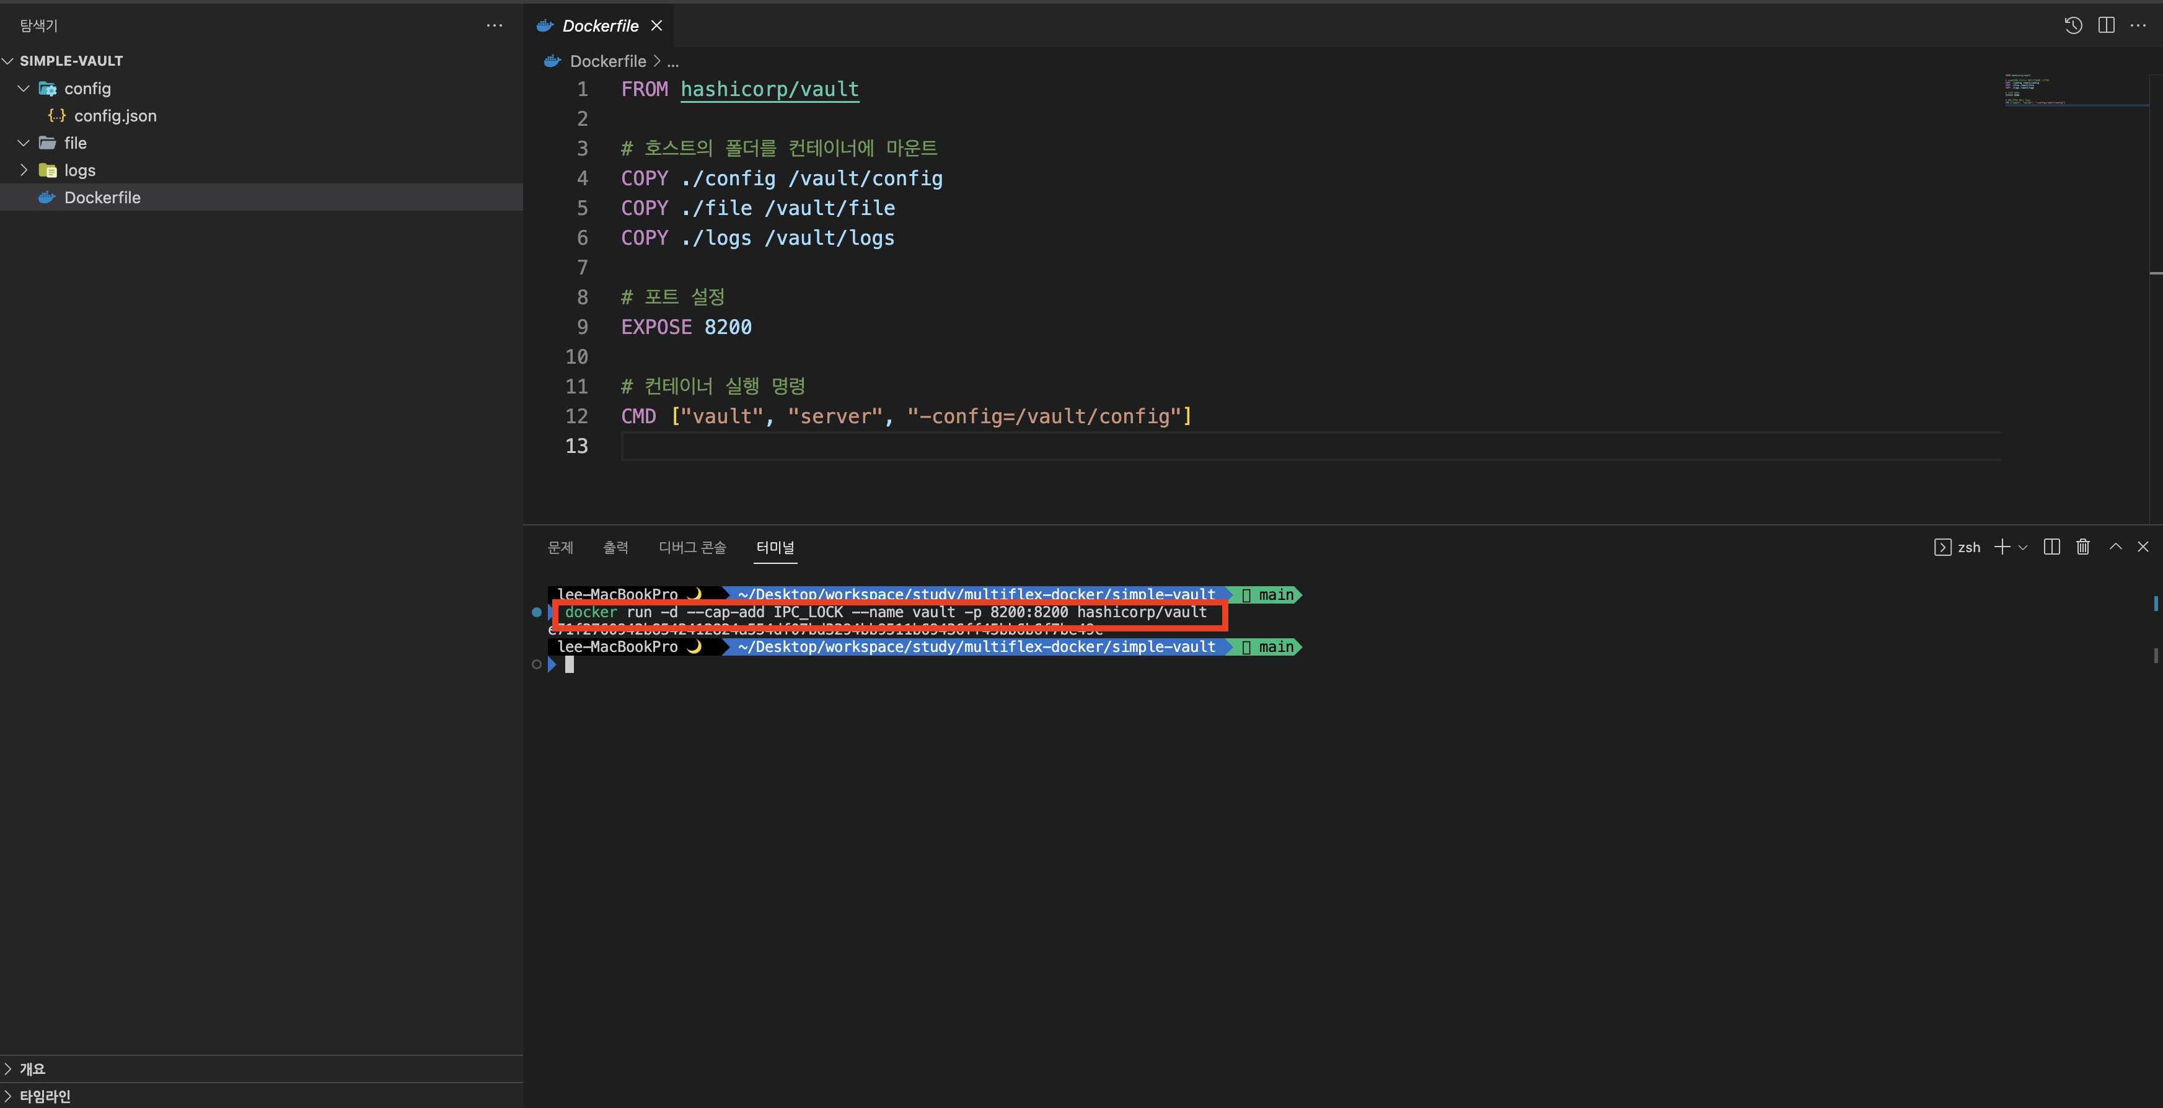Viewport: 2163px width, 1108px height.
Task: Split the editor to the right
Action: click(2106, 25)
